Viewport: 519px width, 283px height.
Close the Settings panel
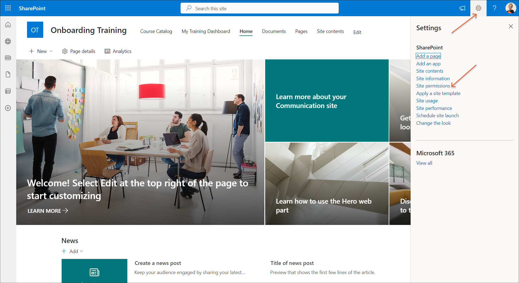pyautogui.click(x=511, y=26)
